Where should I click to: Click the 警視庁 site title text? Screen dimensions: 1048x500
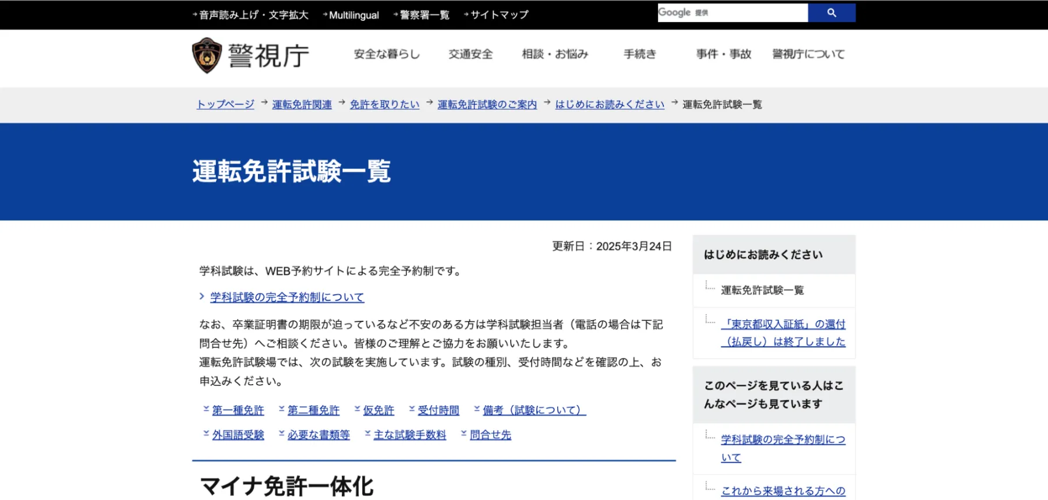(x=268, y=56)
